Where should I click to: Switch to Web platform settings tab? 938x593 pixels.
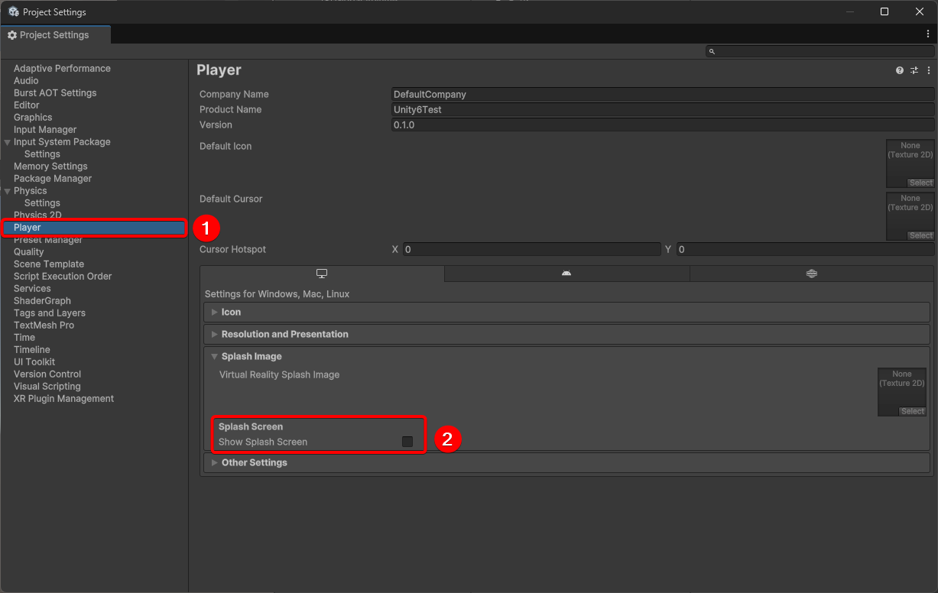point(811,274)
